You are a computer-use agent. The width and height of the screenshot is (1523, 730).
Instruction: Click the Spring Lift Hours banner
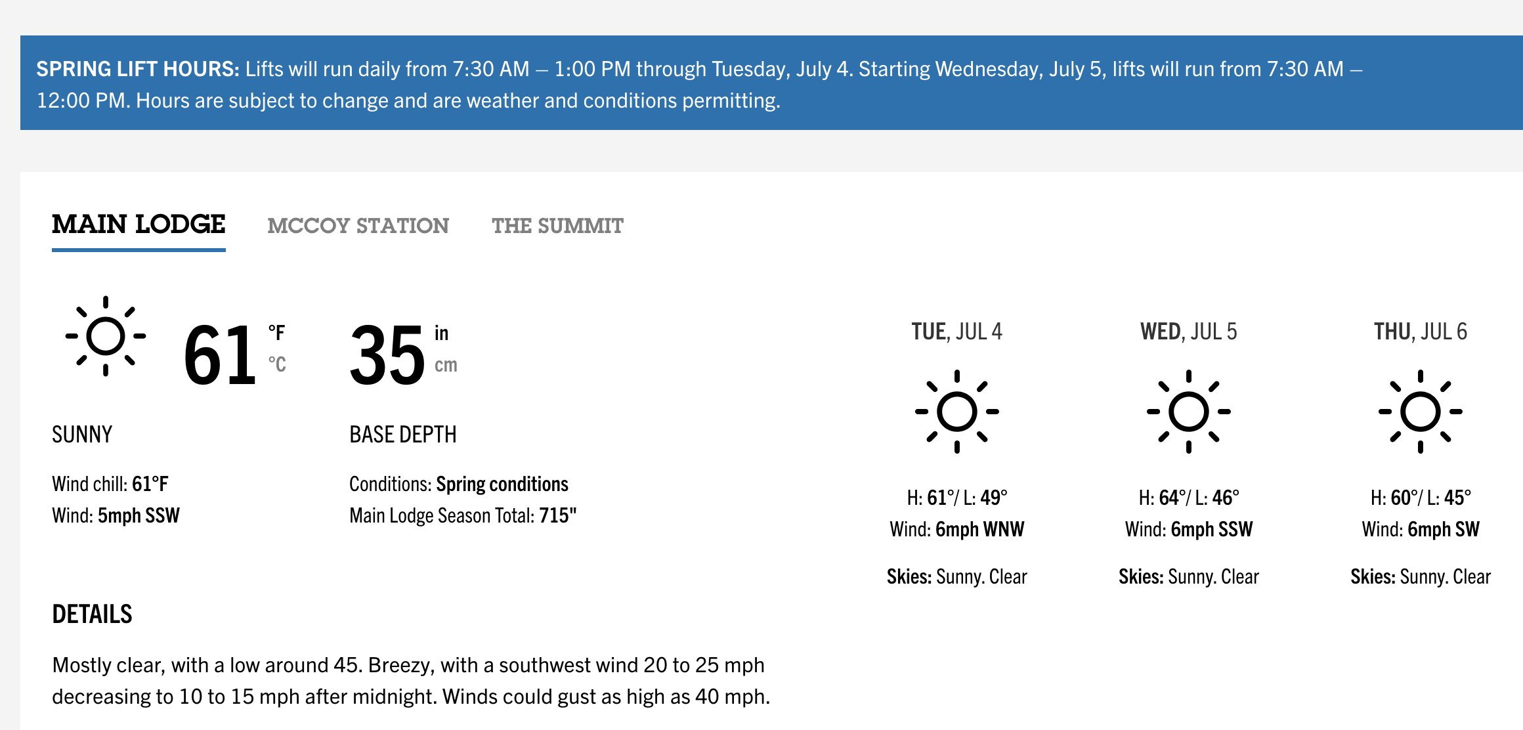pyautogui.click(x=771, y=83)
